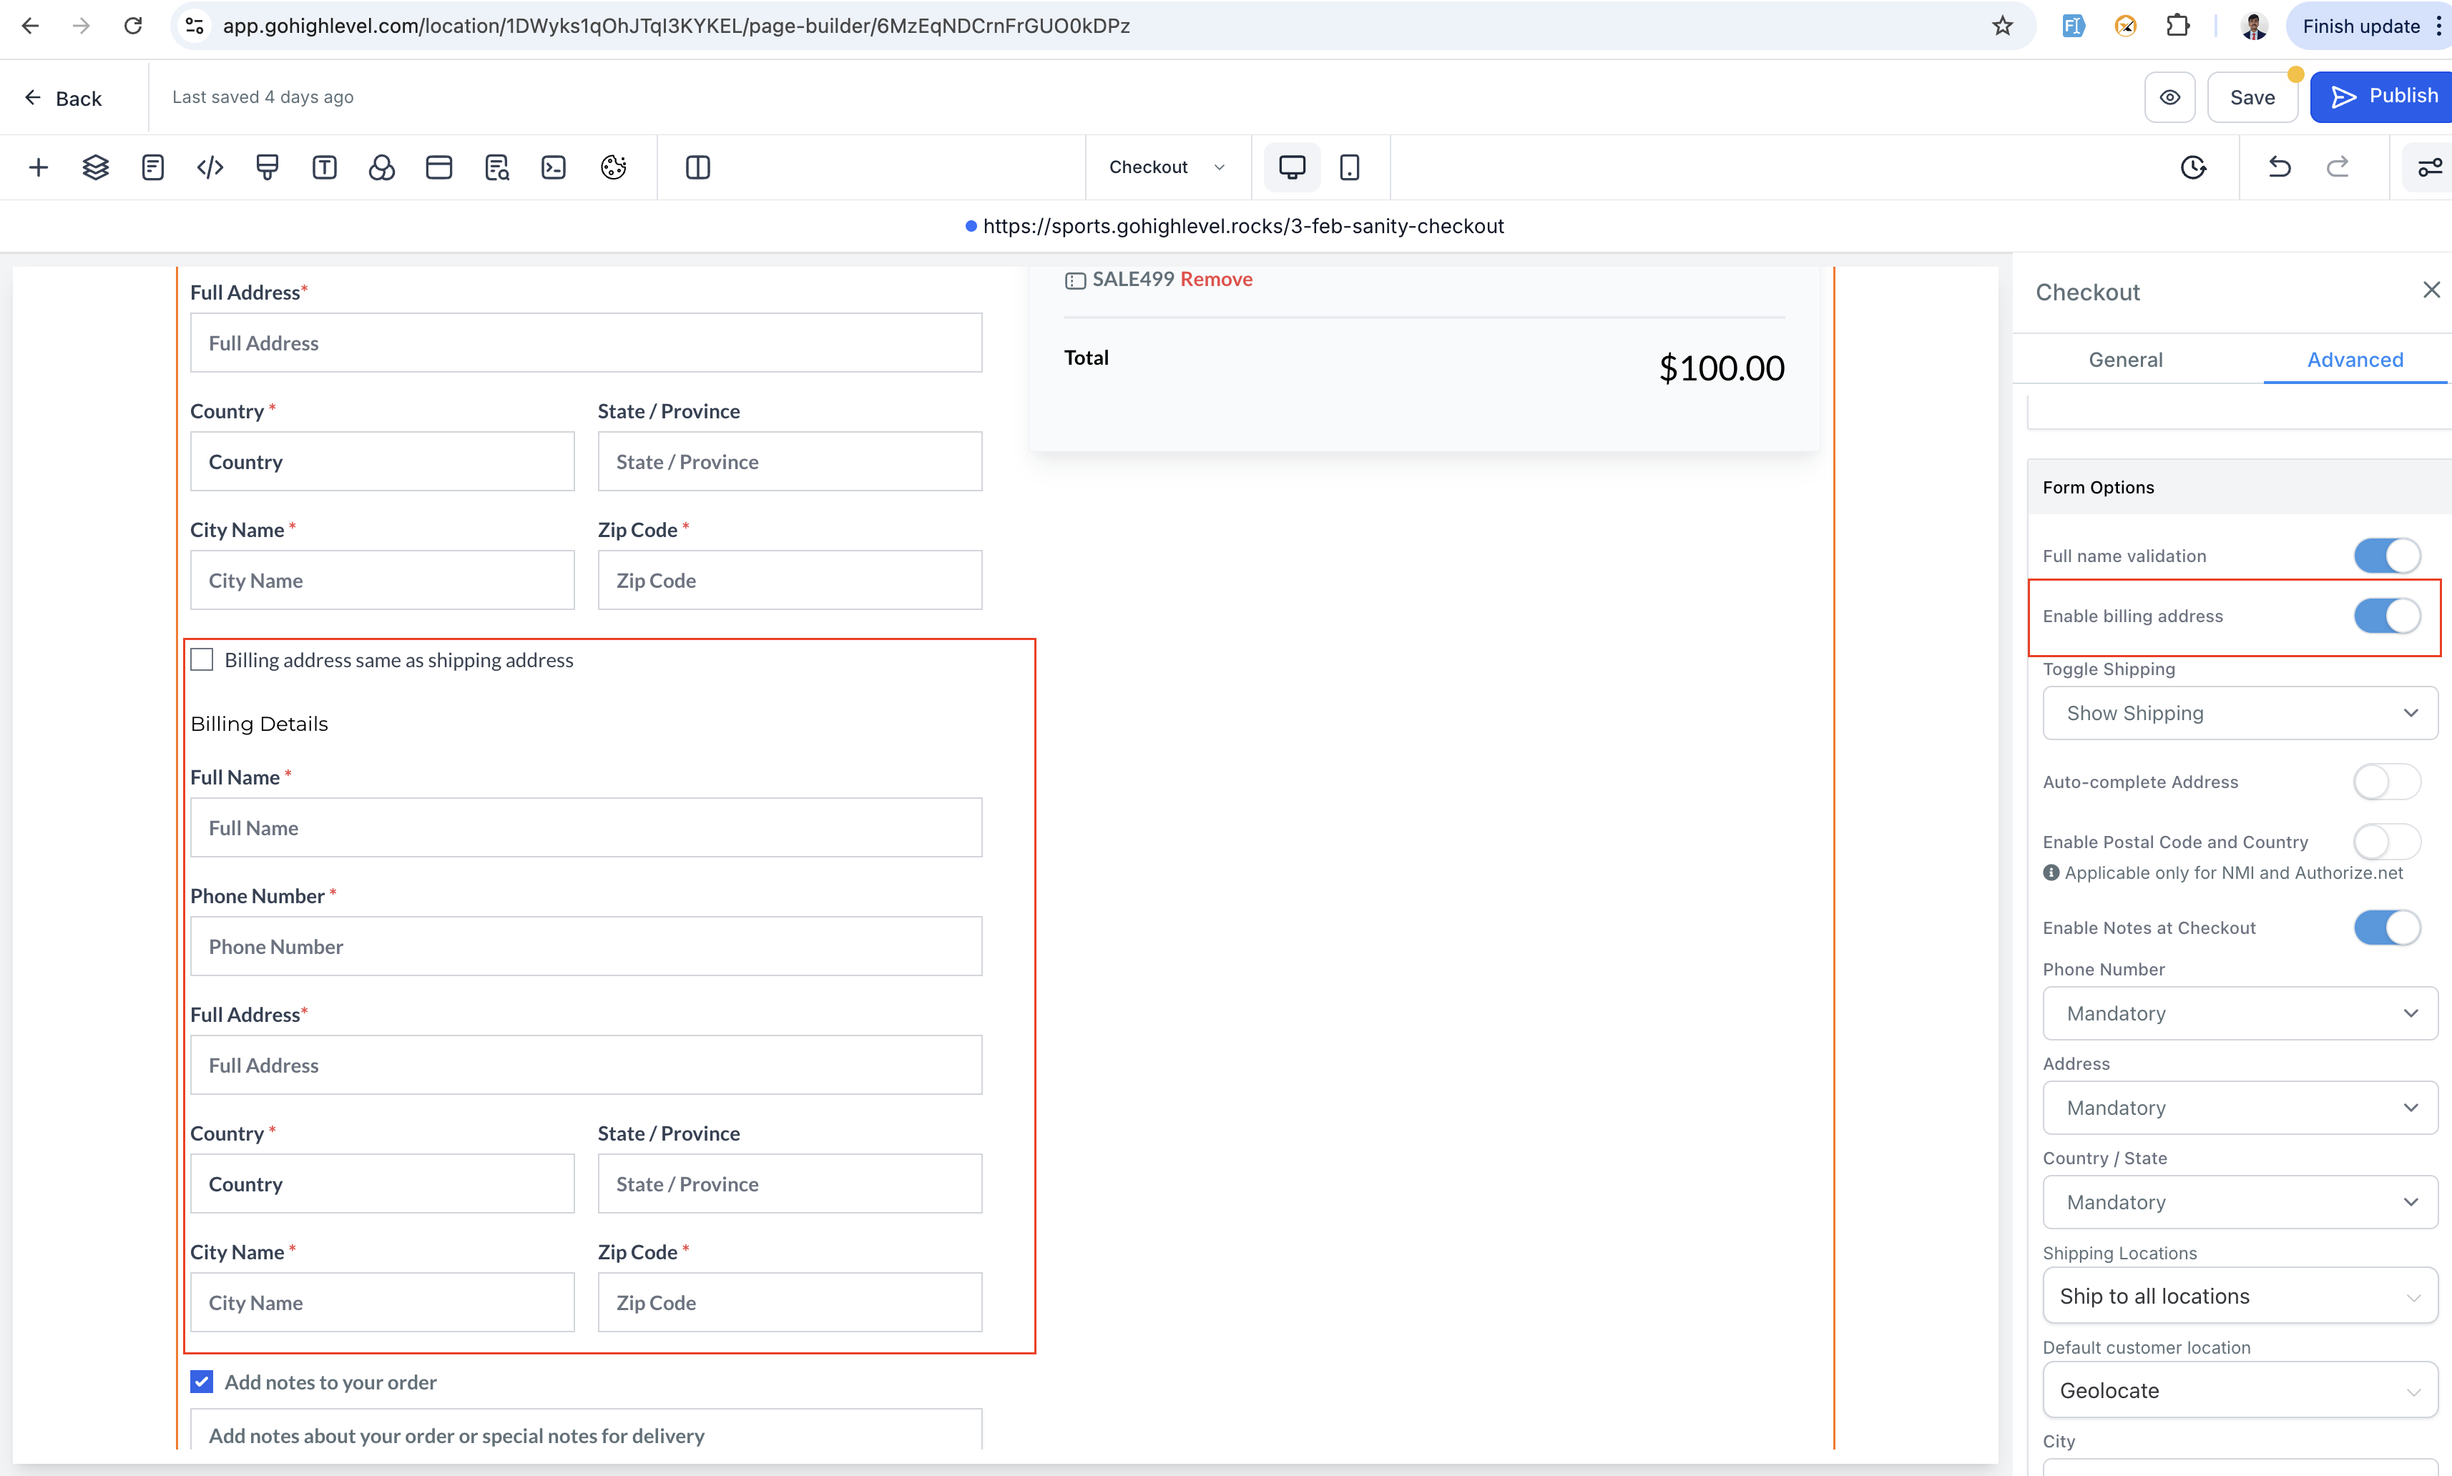Screen dimensions: 2452x1476
Task: Click the Save button
Action: (2252, 97)
